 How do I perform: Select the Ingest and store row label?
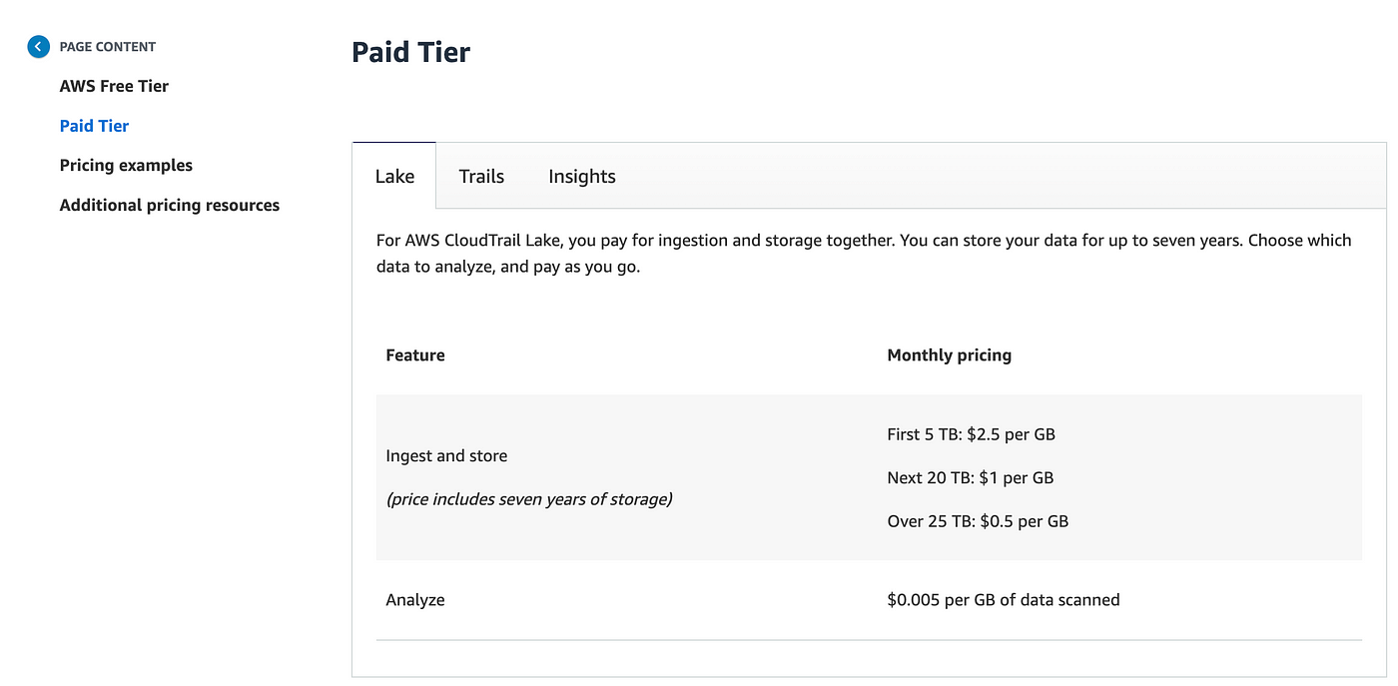[446, 456]
